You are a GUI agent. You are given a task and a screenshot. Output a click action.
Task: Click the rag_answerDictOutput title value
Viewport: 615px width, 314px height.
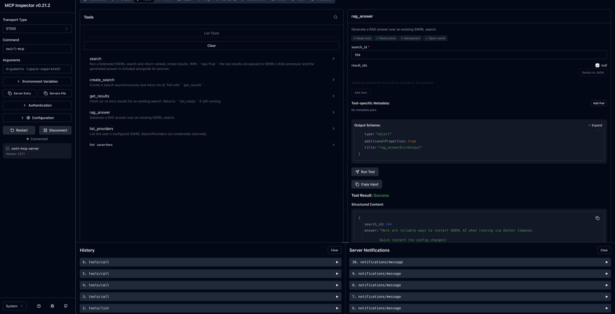(399, 148)
